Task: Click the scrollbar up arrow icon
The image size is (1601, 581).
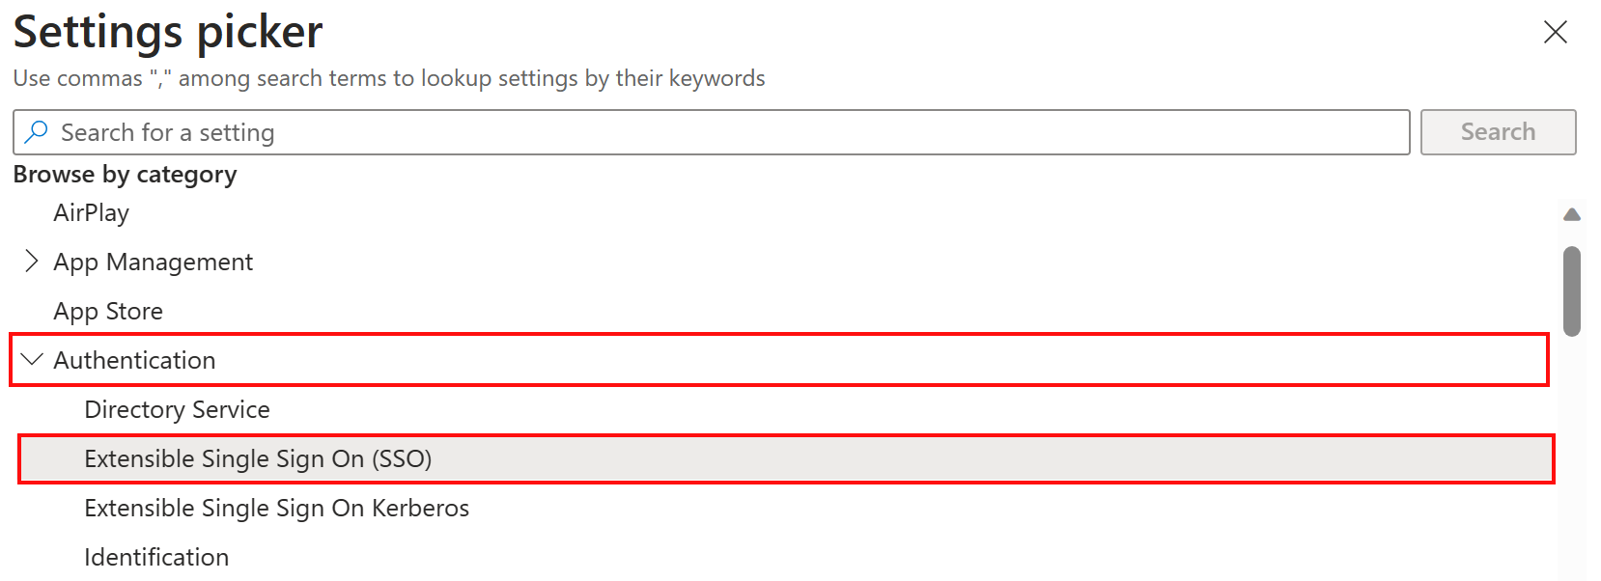Action: pos(1572,214)
